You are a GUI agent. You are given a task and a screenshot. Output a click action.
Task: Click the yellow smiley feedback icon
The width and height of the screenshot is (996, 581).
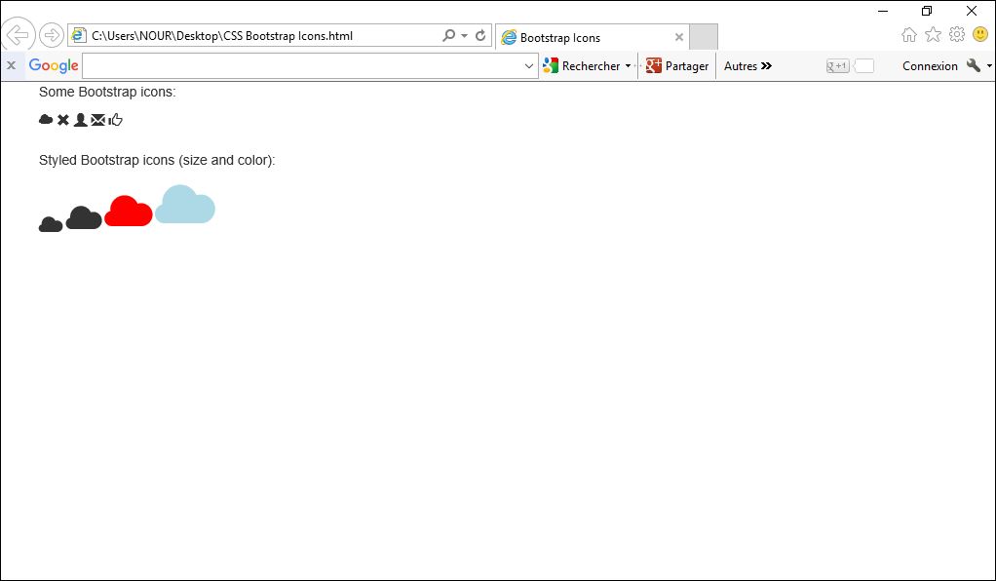pyautogui.click(x=980, y=34)
